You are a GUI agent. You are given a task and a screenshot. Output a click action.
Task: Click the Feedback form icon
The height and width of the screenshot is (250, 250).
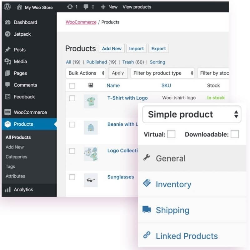pyautogui.click(x=7, y=97)
